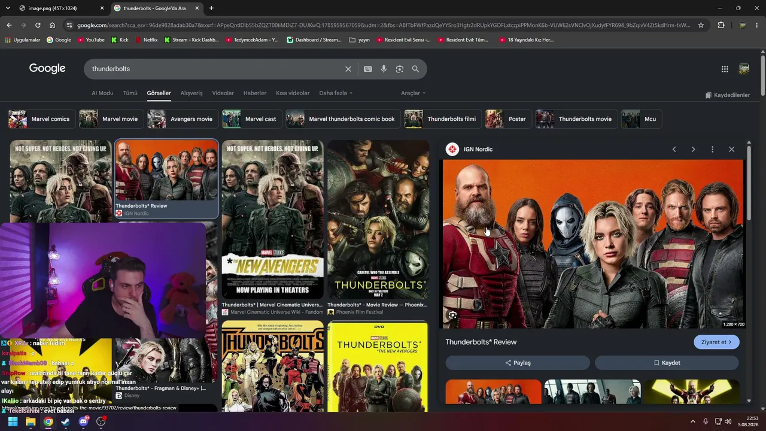
Task: Open the 'Kick' bookmark
Action: [120, 40]
